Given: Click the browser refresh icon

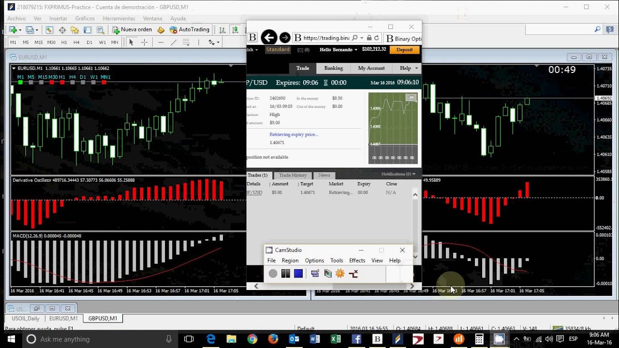Looking at the screenshot, I should 376,38.
